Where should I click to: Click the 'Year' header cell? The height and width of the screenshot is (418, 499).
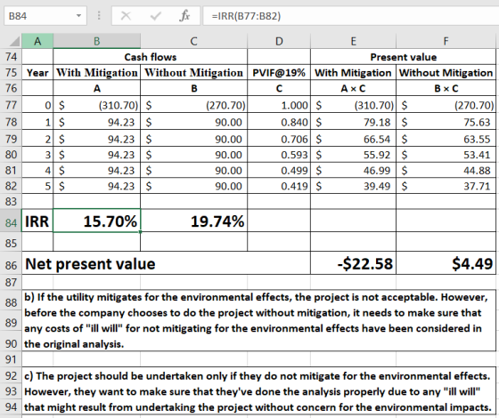(37, 72)
